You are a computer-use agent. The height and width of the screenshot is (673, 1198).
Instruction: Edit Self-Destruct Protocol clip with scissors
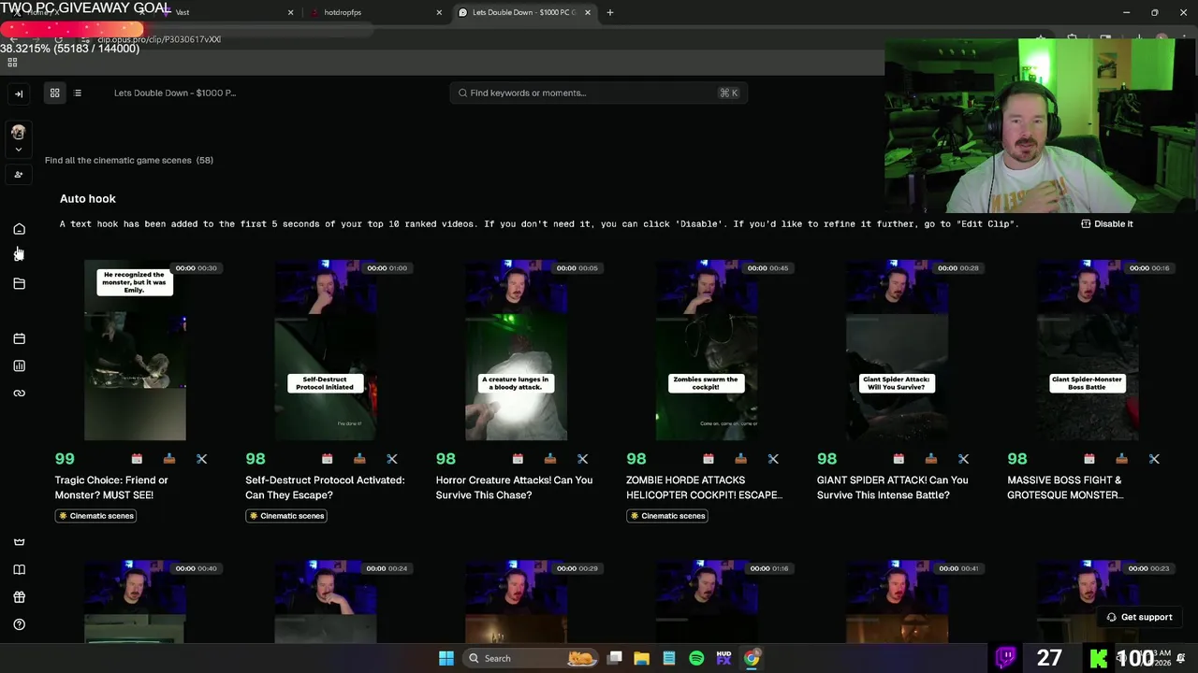[392, 459]
